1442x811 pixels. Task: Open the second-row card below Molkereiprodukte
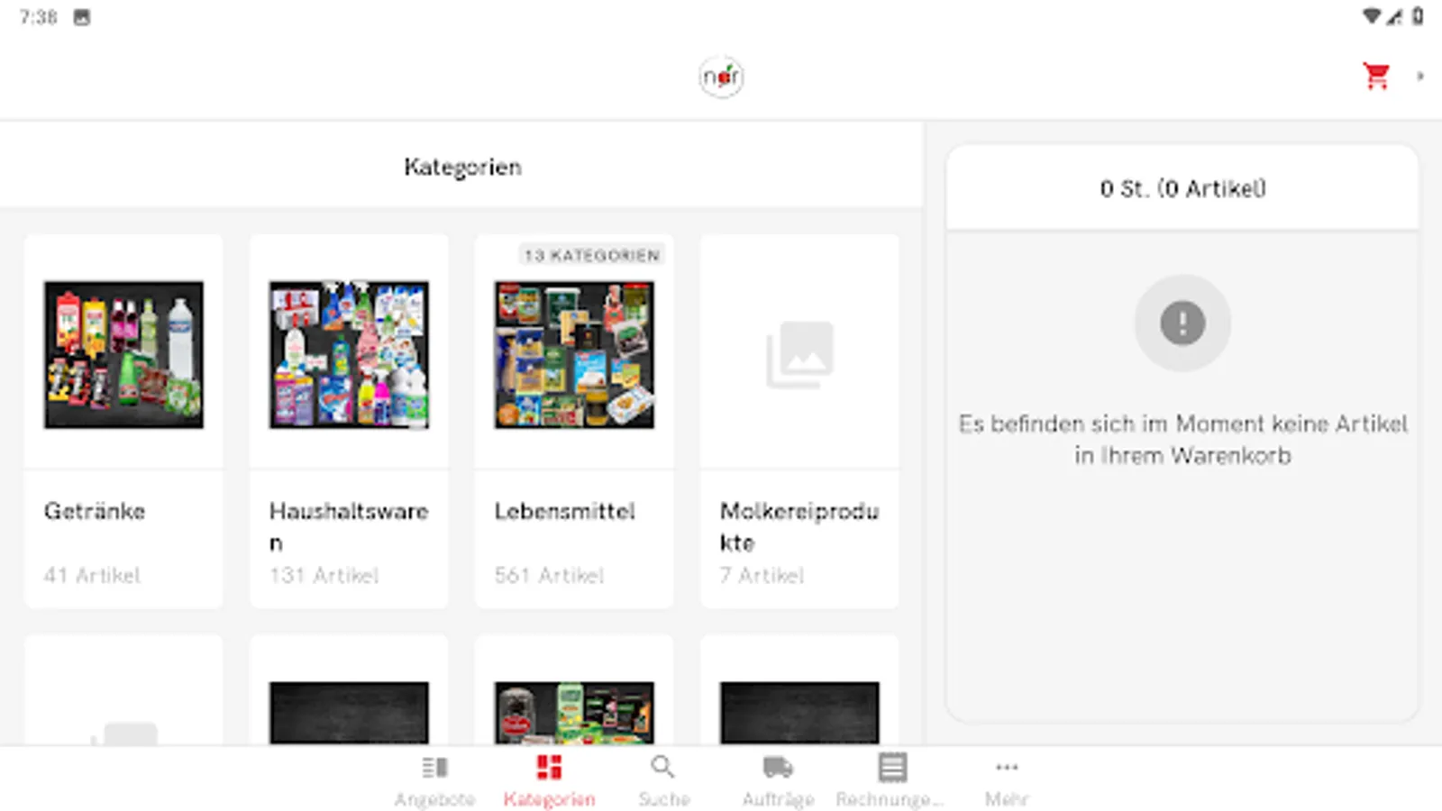click(799, 690)
